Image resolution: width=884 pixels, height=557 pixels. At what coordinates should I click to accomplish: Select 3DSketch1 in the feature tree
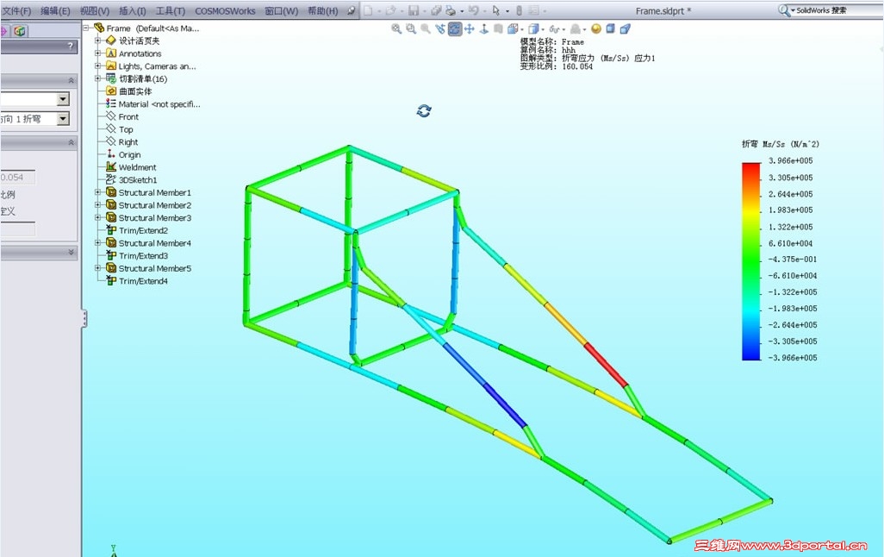[131, 179]
